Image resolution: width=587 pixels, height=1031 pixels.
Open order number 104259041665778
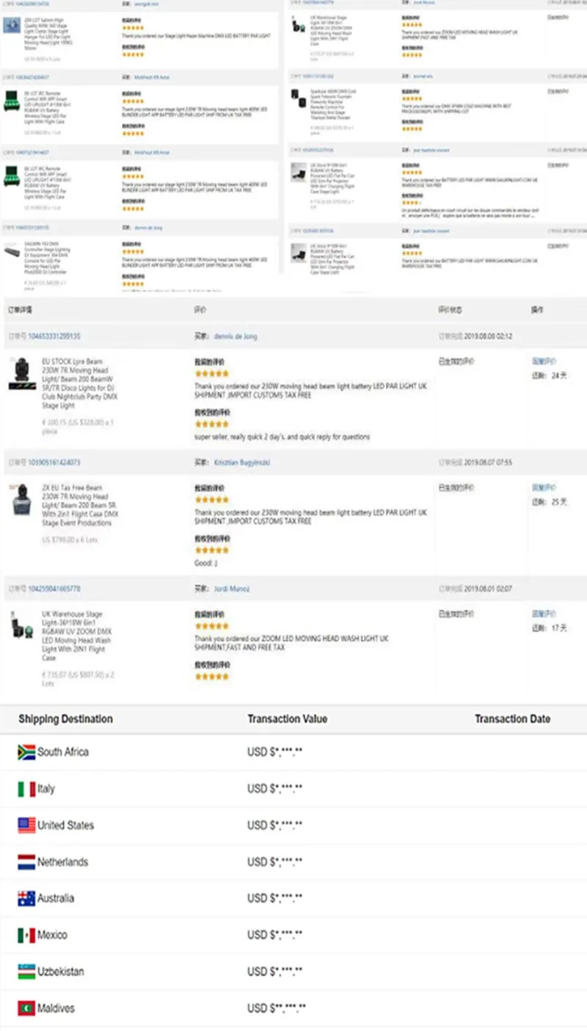[54, 589]
